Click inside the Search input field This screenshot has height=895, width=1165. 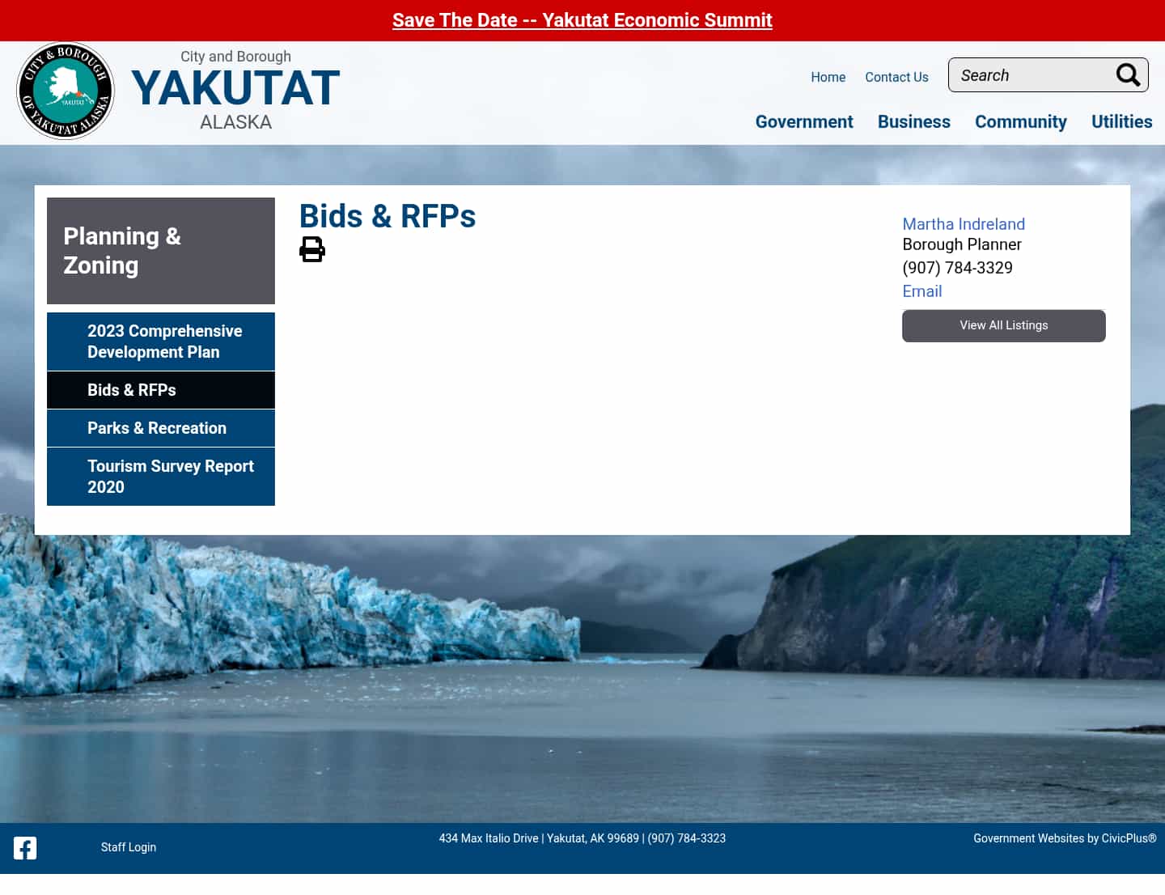1027,74
